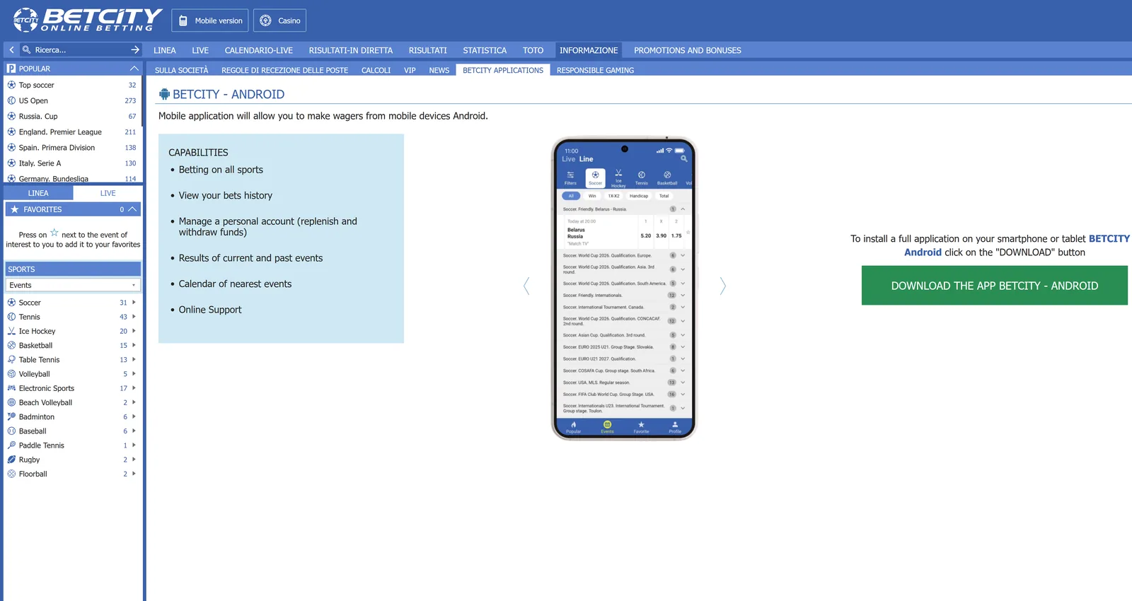Switch to the LIVE sidebar tab
This screenshot has width=1132, height=601.
click(108, 193)
